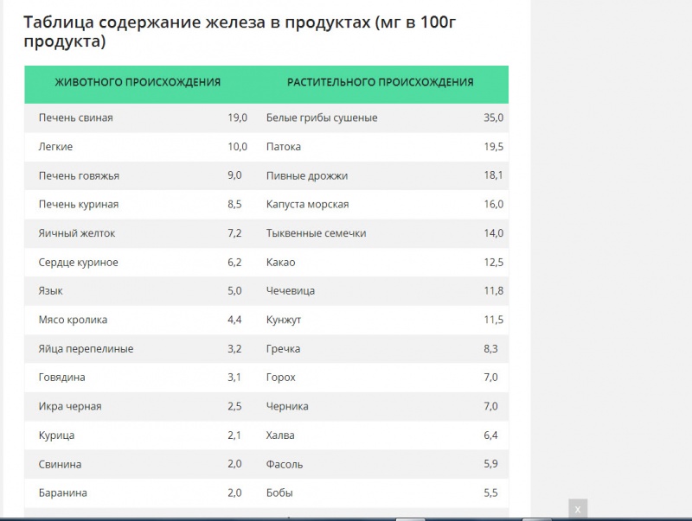The width and height of the screenshot is (692, 521).
Task: Click the Гречка table cell
Action: coord(284,349)
